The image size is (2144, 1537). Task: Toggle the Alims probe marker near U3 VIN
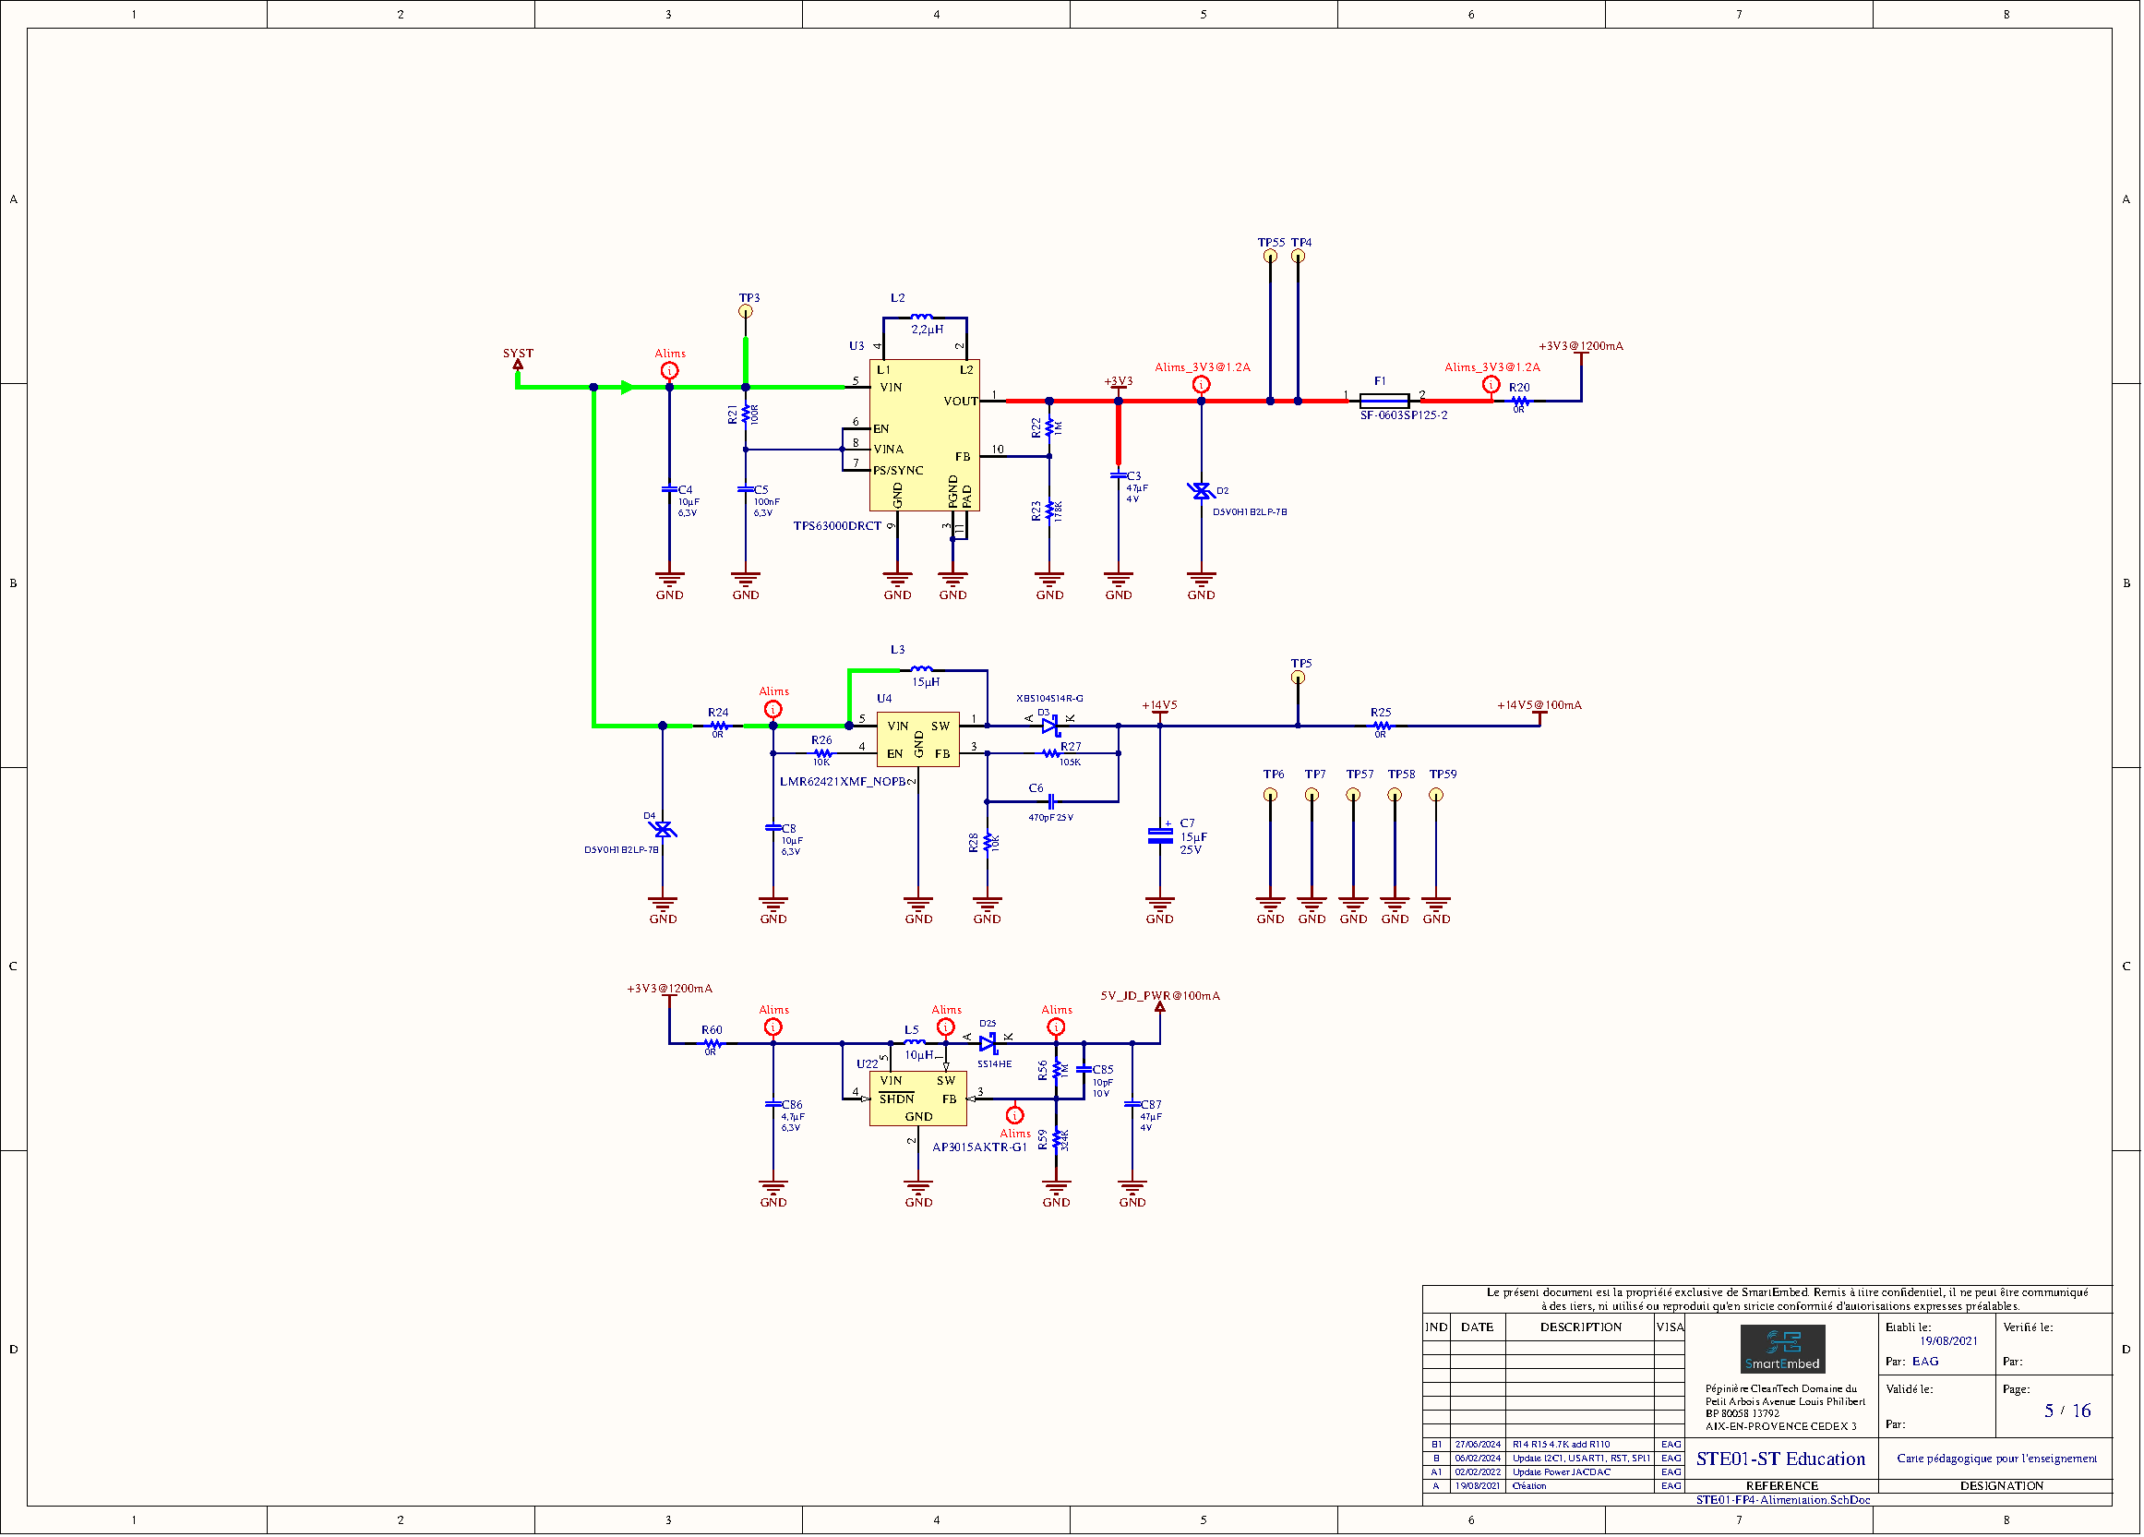(x=668, y=371)
